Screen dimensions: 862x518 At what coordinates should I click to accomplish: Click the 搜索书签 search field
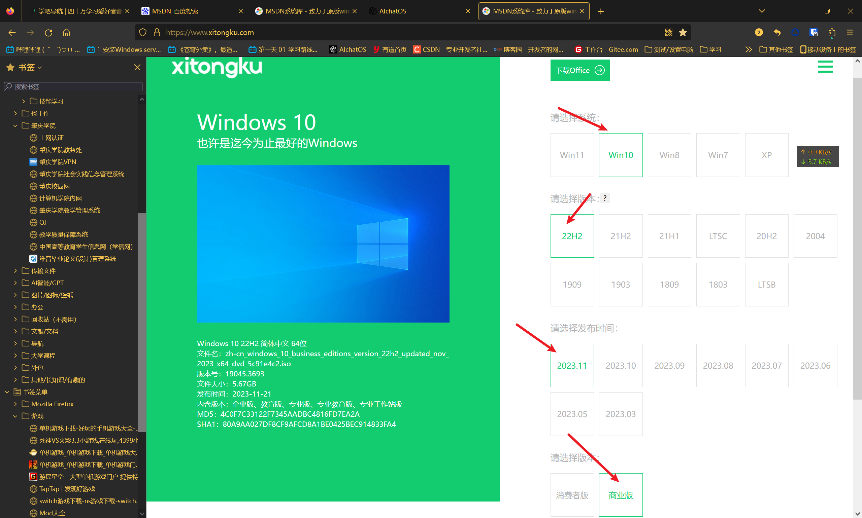click(73, 86)
